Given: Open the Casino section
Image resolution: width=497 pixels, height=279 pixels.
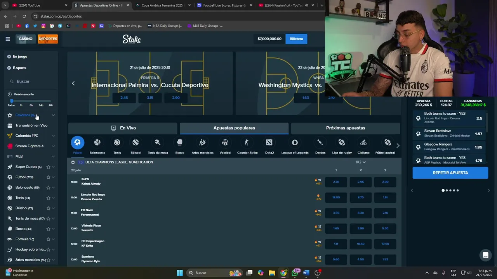Looking at the screenshot, I should pos(26,39).
